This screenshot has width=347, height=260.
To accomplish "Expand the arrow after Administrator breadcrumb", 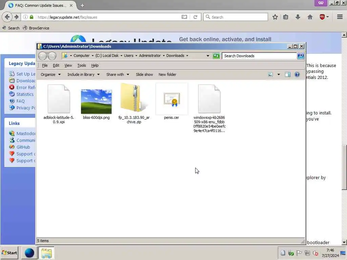I will (x=164, y=56).
